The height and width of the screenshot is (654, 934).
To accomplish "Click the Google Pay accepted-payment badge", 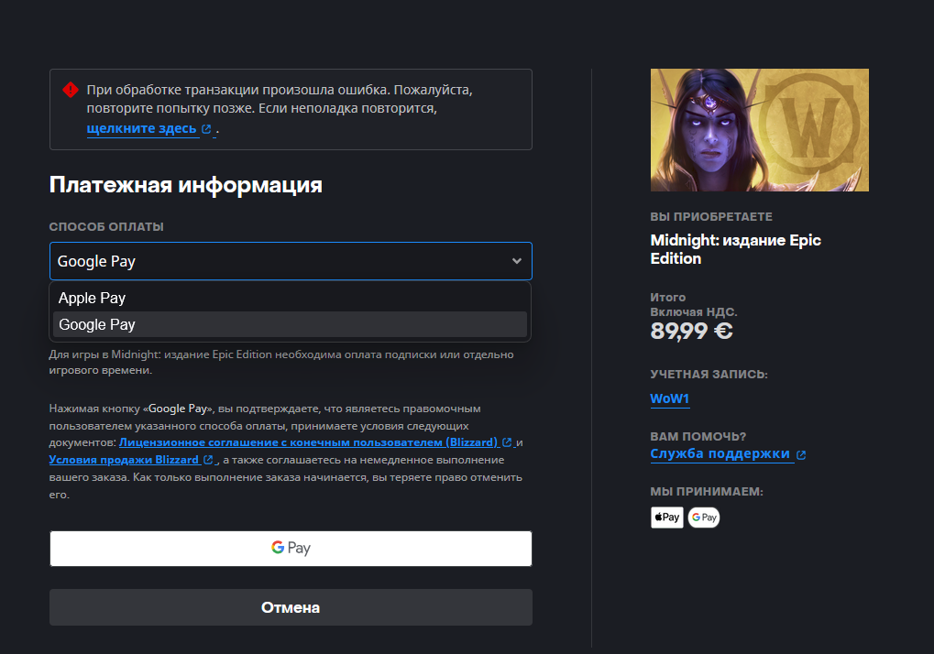I will (x=704, y=518).
